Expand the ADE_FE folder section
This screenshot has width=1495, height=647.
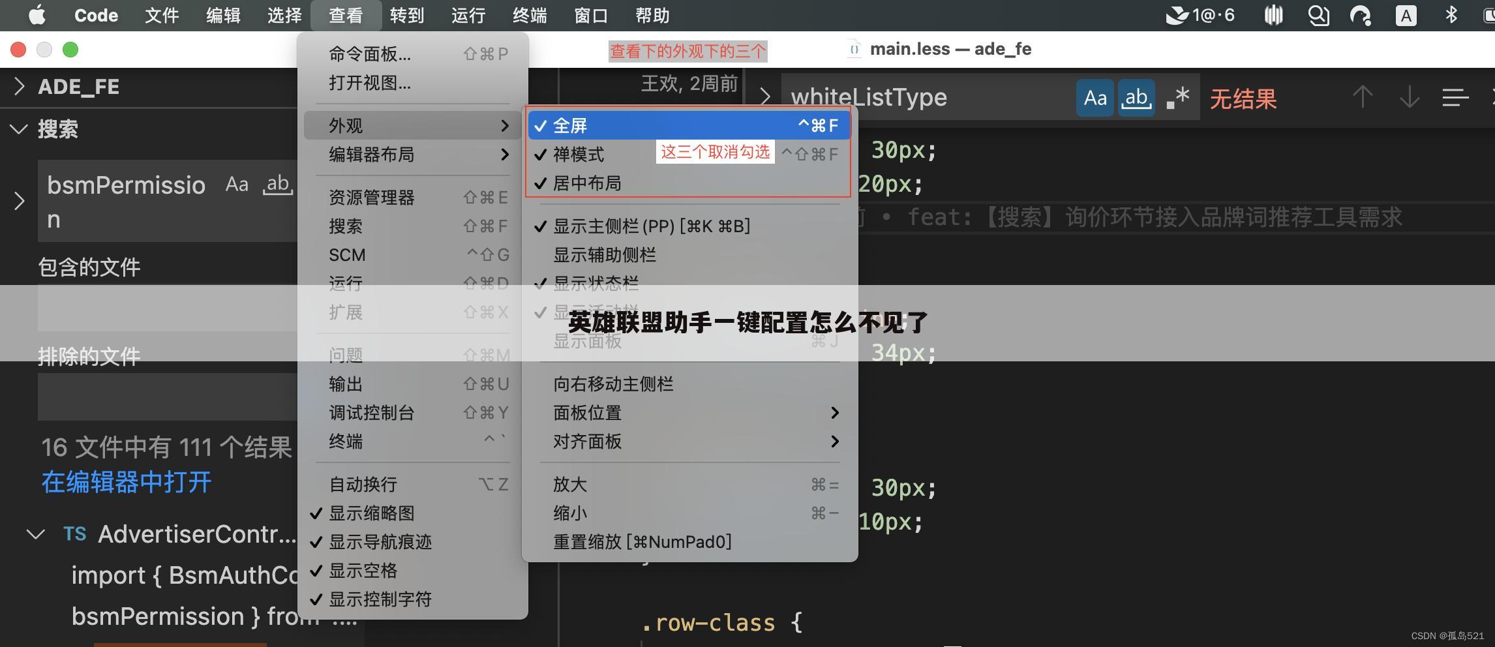[19, 86]
